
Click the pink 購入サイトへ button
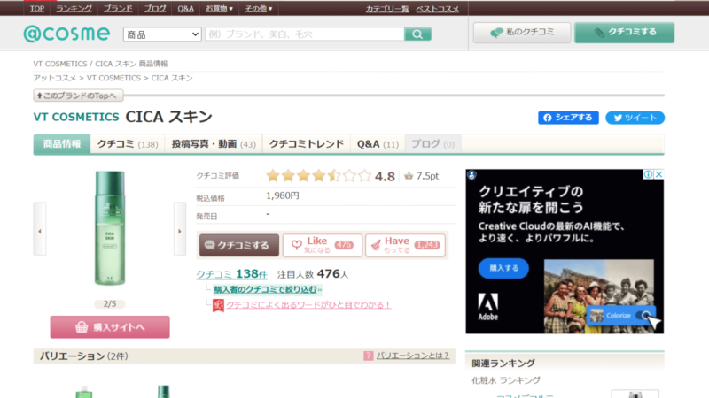tap(110, 327)
